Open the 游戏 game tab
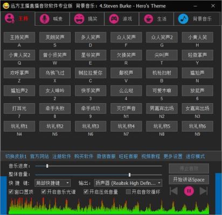The width and height of the screenshot is (222, 215). click(122, 19)
